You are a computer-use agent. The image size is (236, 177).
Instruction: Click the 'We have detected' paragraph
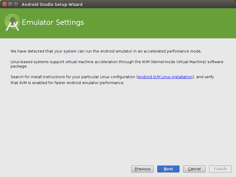(106, 51)
